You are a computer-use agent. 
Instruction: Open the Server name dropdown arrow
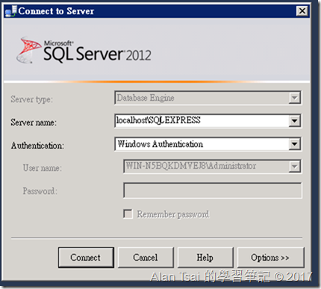click(295, 121)
